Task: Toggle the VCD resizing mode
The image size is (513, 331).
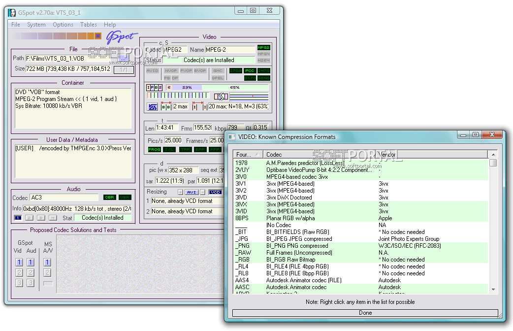Action: pyautogui.click(x=215, y=192)
